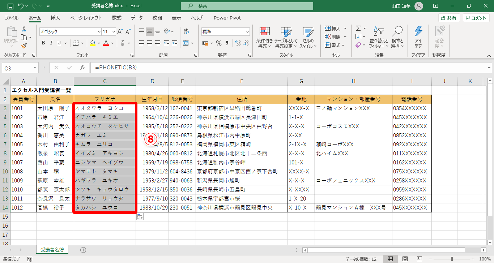Click the Auto Fill Options icon below column C

click(x=140, y=216)
